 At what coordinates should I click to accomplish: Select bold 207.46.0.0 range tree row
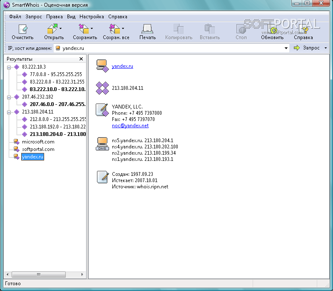point(57,104)
